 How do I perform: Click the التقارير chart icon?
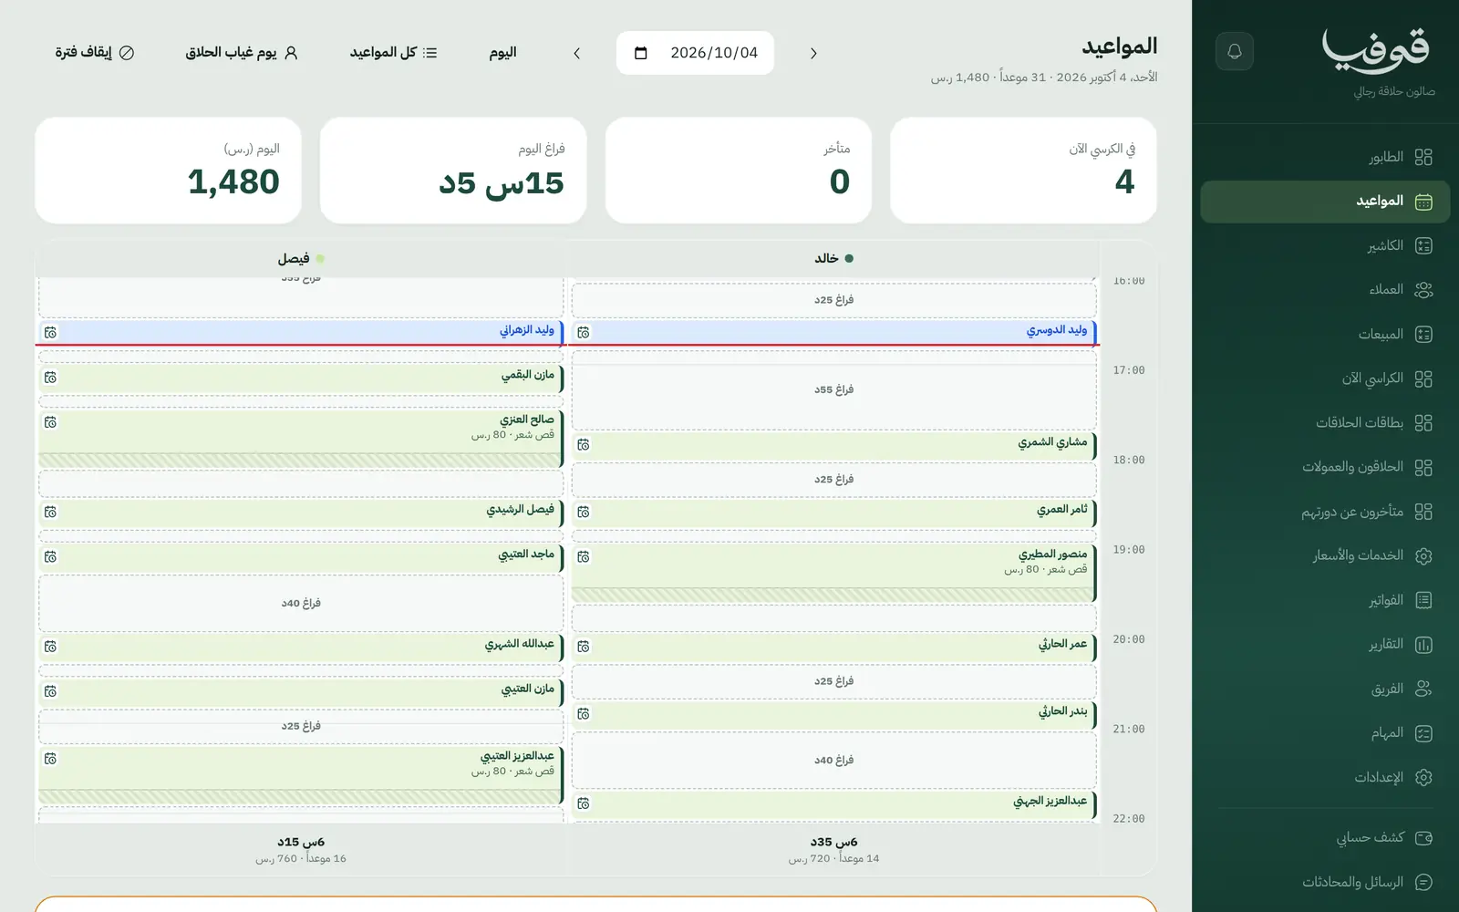[x=1423, y=645]
